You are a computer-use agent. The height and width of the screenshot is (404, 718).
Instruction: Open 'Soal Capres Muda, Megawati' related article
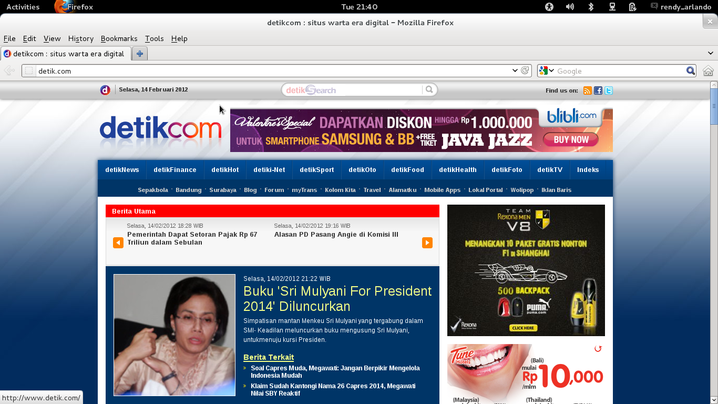click(335, 372)
